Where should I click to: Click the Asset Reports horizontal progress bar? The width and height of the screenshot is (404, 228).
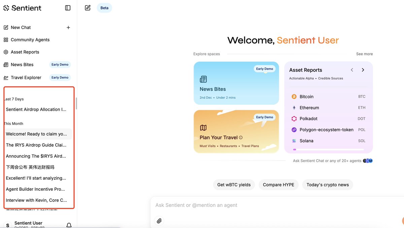[328, 149]
